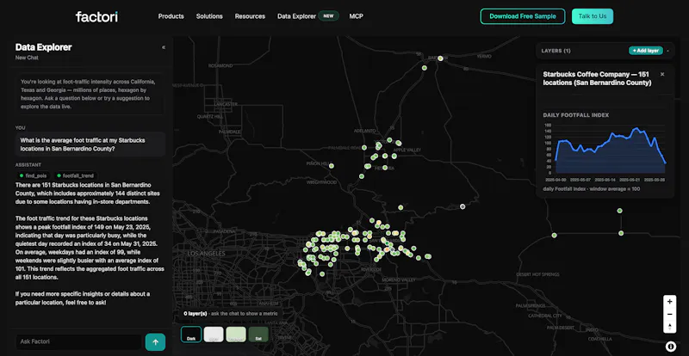Click Download Free Sample button
Image resolution: width=689 pixels, height=356 pixels.
click(523, 16)
